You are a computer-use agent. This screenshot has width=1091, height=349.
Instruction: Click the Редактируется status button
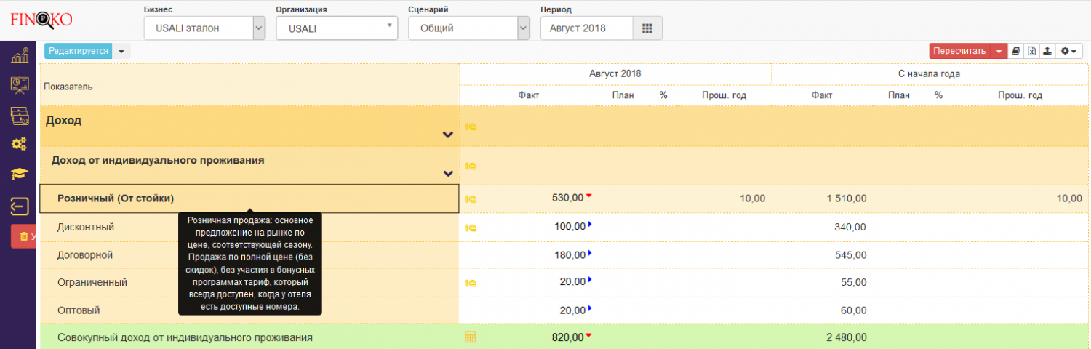point(78,51)
